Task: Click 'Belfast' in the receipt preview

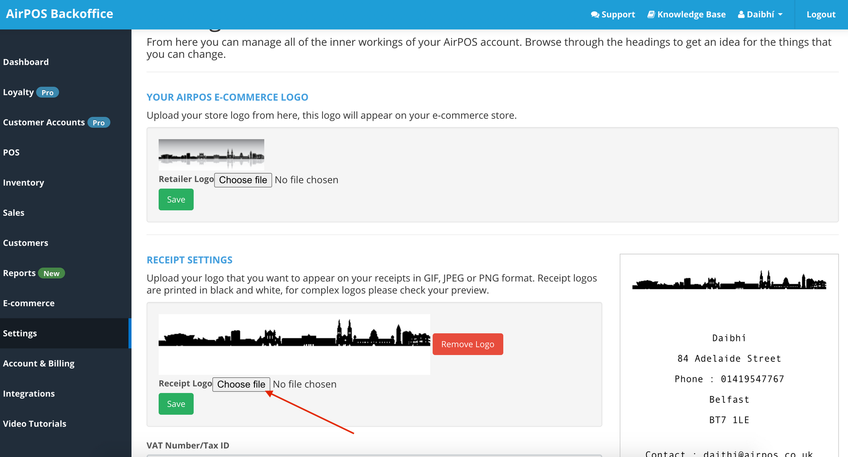Action: point(729,400)
